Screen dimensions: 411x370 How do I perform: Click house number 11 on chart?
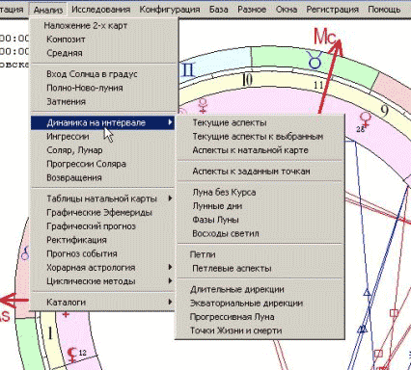(318, 85)
